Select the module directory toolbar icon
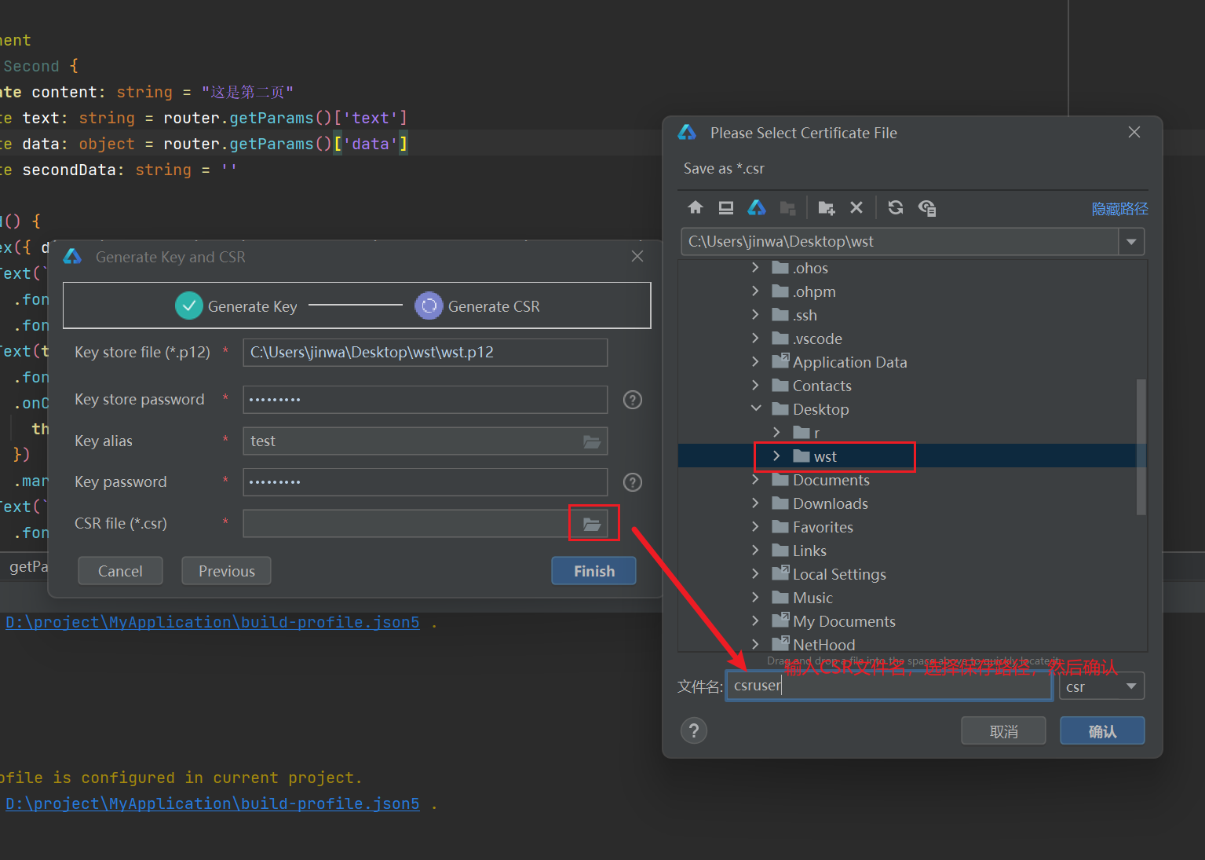The image size is (1205, 860). pyautogui.click(x=787, y=207)
